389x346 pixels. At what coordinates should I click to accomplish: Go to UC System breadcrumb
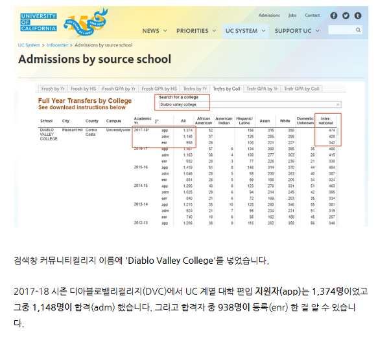29,45
